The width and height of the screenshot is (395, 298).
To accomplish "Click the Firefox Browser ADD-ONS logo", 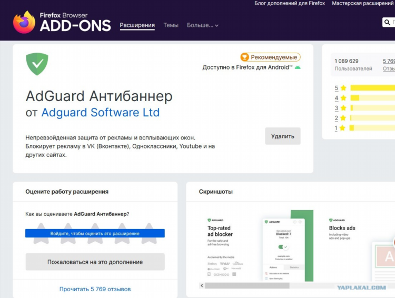I will coord(62,22).
